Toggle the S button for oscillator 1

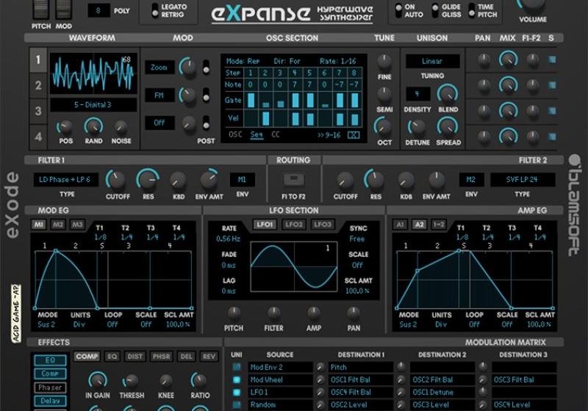[552, 59]
